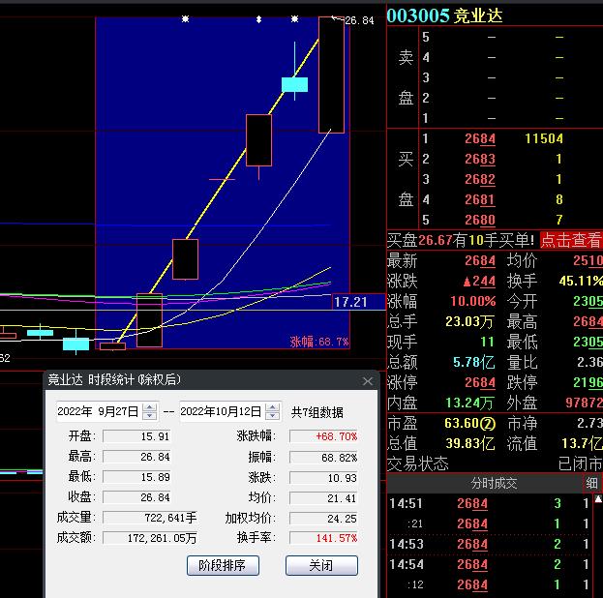603x598 pixels.
Task: Decrease the end date with down arrow
Action: point(273,416)
